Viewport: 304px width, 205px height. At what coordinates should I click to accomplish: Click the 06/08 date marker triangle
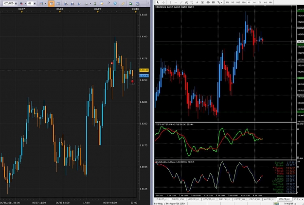point(60,12)
